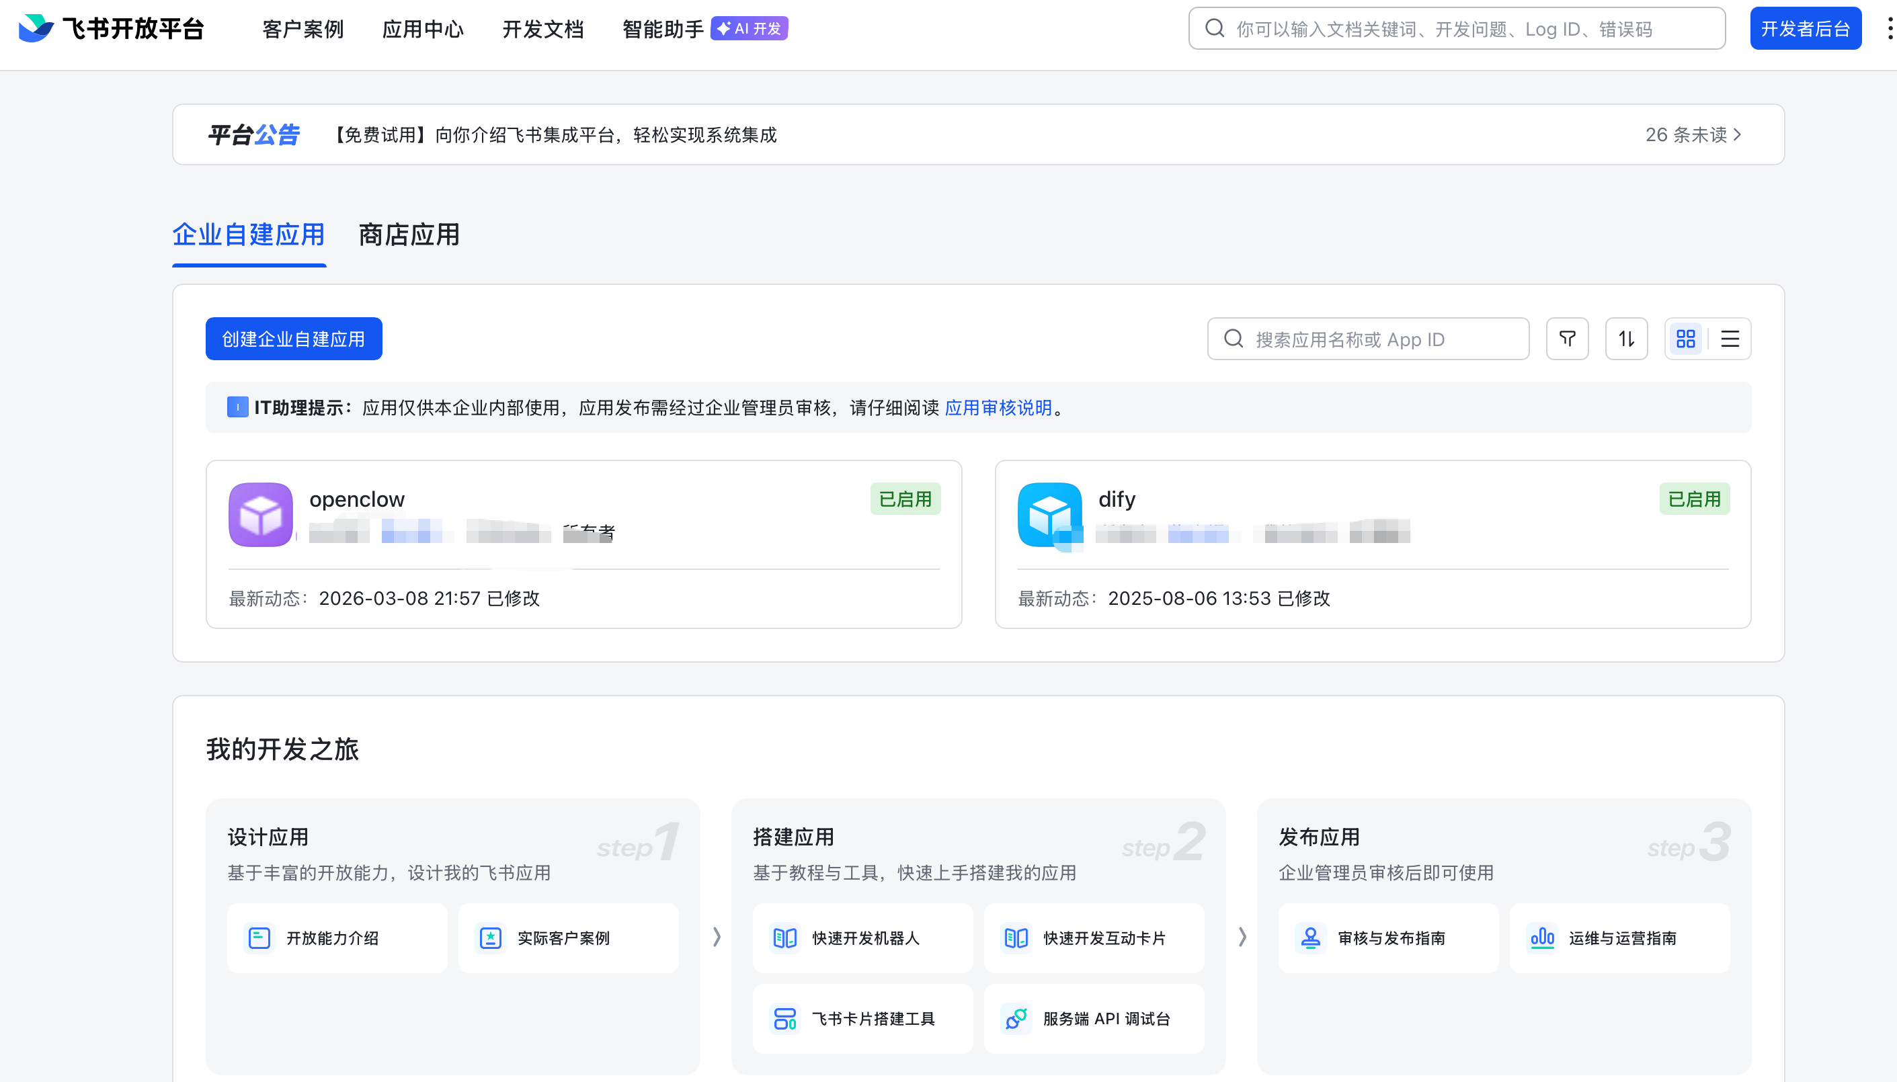Open 服务端 API 调试台 tool
Image resolution: width=1897 pixels, height=1082 pixels.
click(1094, 1018)
